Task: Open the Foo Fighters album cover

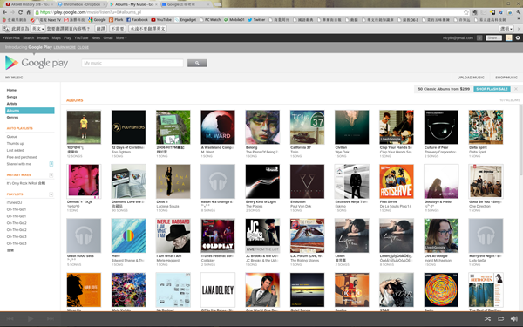Action: pyautogui.click(x=128, y=127)
